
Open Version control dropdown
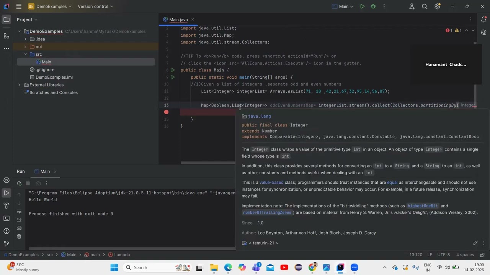point(95,6)
